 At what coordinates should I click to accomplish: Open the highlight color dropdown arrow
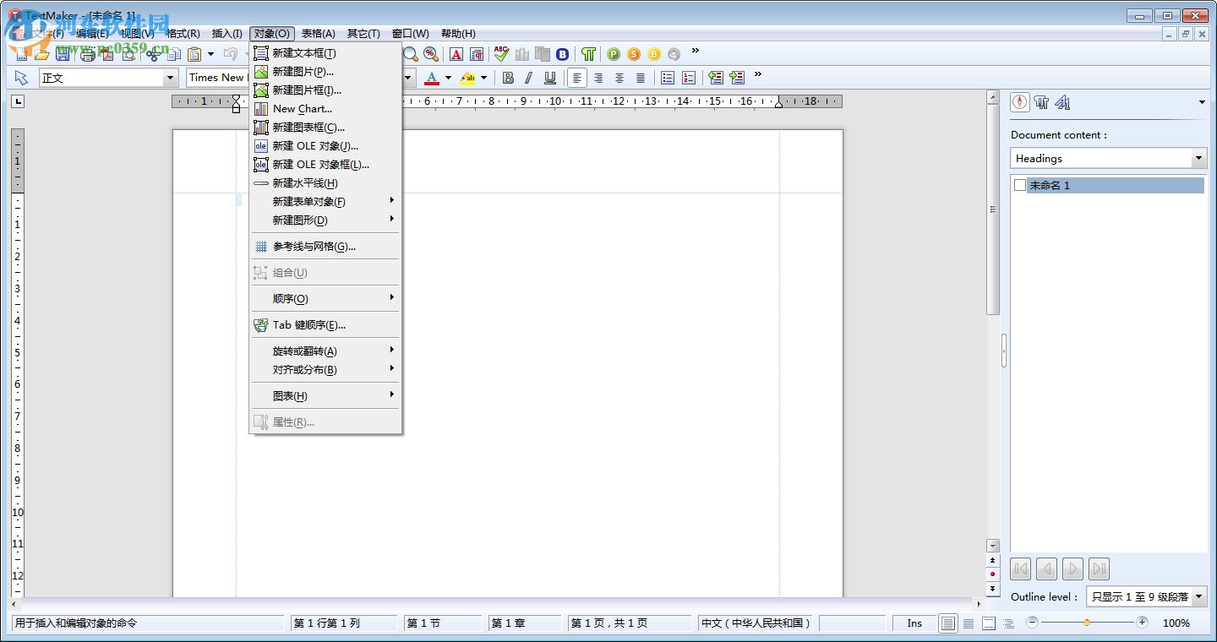click(483, 77)
